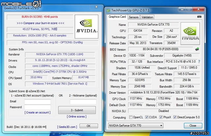Open the Online scores link

pyautogui.click(x=76, y=117)
